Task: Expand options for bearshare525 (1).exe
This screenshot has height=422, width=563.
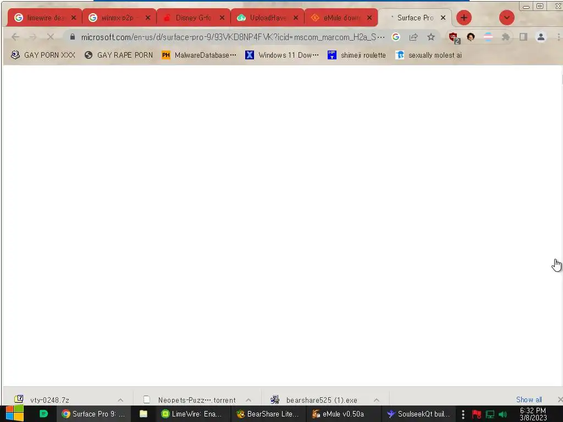Action: 376,400
